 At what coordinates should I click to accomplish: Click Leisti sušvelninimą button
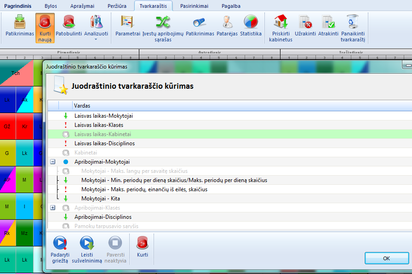pyautogui.click(x=86, y=250)
